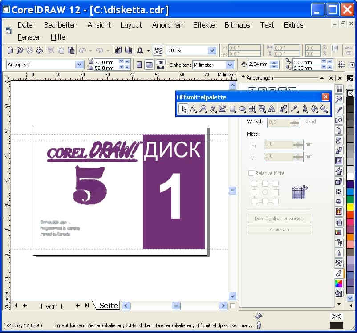Collapse the Änderungen docker with up arrow
Image resolution: width=357 pixels, height=333 pixels.
(x=322, y=78)
